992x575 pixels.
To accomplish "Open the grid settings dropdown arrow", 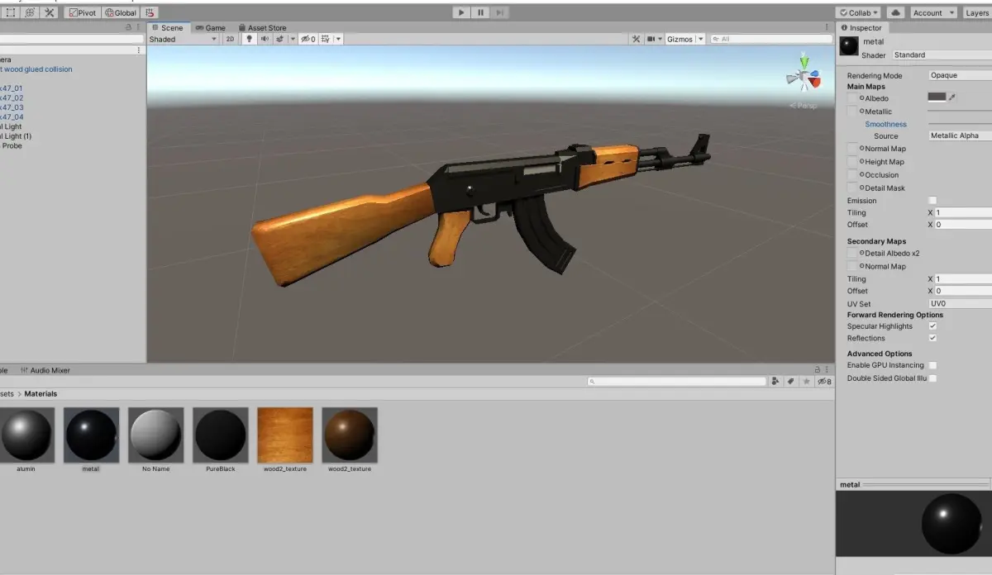I will (x=338, y=39).
